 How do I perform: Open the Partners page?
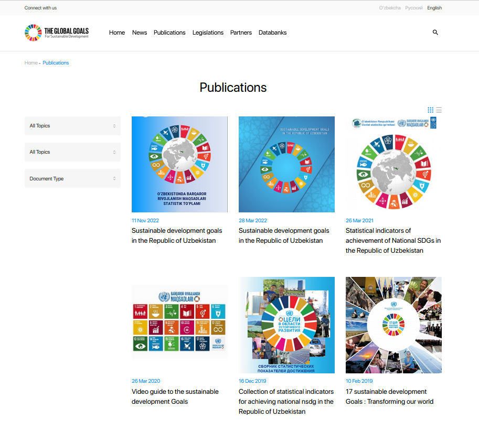241,33
